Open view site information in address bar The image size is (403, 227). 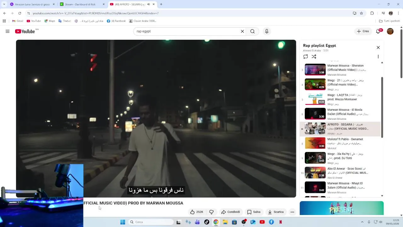[29, 13]
